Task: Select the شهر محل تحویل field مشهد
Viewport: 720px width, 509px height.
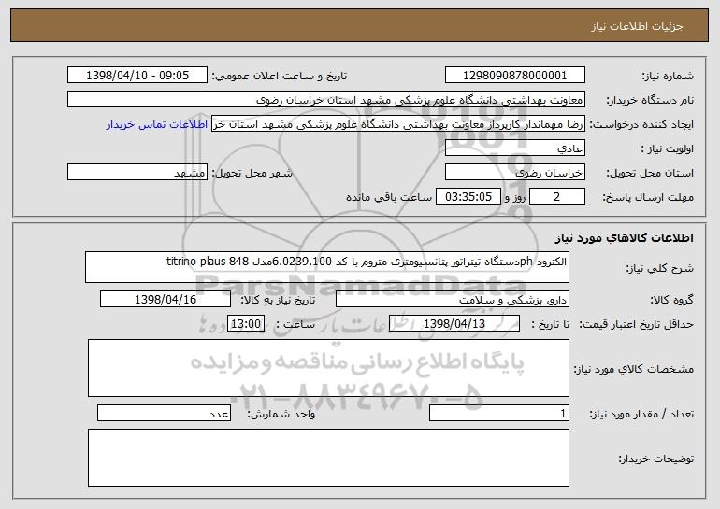Action: click(x=137, y=173)
